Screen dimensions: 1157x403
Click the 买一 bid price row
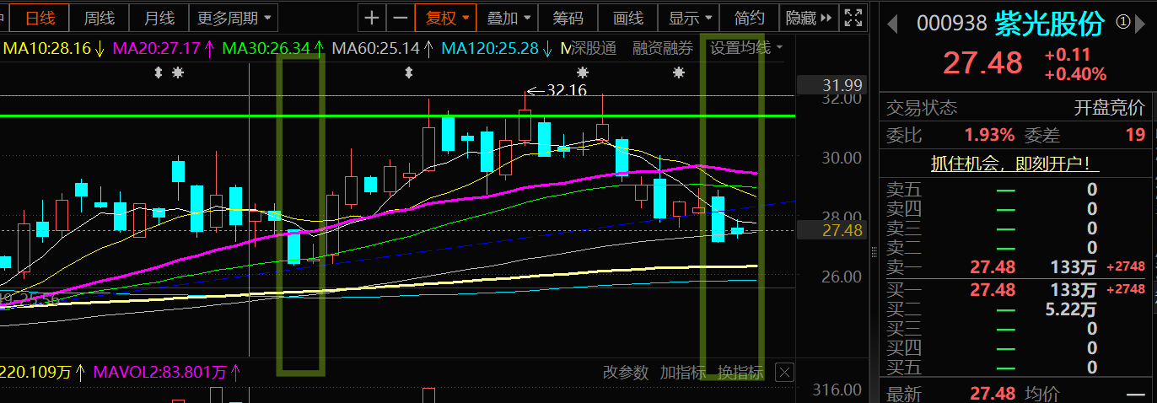pyautogui.click(x=1016, y=289)
